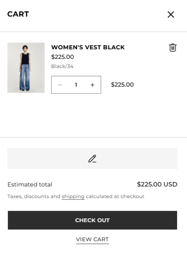Select the quantity field showing 1

point(76,85)
